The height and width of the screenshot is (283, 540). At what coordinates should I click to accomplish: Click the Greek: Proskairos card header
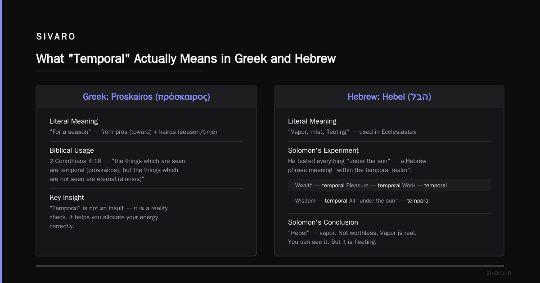coord(146,97)
